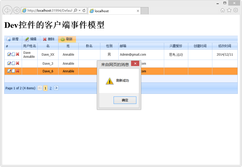The image size is (242, 167).
Task: Click the '男' gender cell
Action: [109, 55]
